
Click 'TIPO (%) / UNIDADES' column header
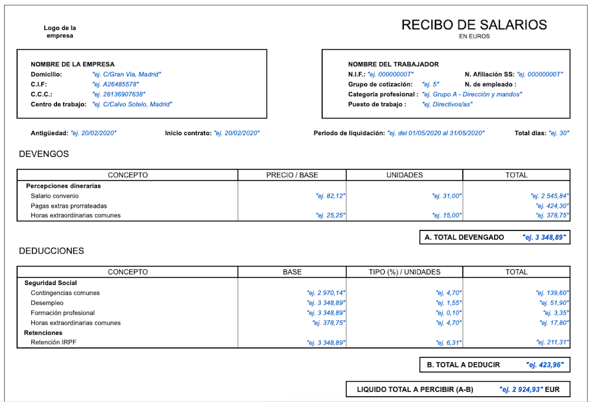[404, 272]
